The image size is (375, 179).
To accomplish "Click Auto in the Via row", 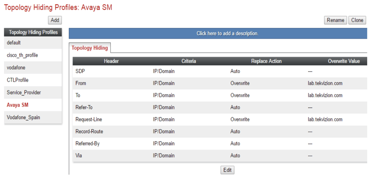I will pyautogui.click(x=235, y=156).
